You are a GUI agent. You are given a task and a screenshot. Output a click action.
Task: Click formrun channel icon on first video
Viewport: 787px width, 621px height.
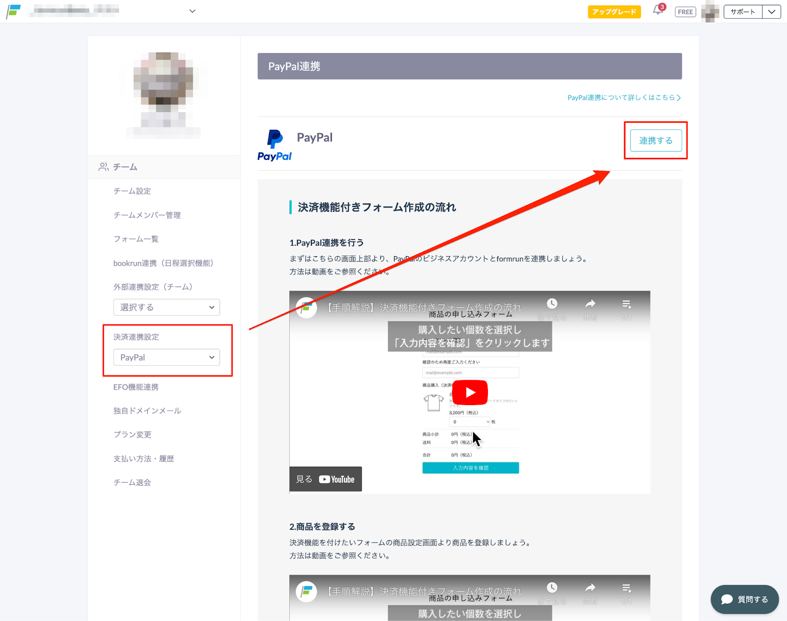[x=306, y=308]
